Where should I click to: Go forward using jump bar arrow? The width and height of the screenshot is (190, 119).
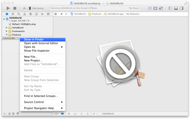[66, 14]
